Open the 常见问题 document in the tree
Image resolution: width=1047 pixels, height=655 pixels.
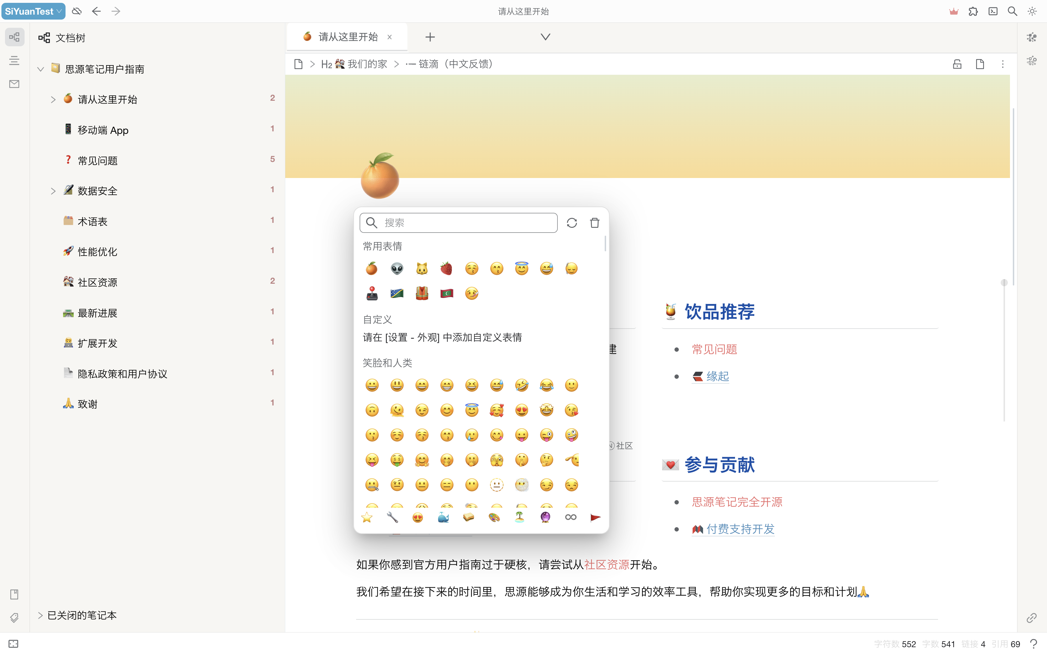[x=98, y=161]
